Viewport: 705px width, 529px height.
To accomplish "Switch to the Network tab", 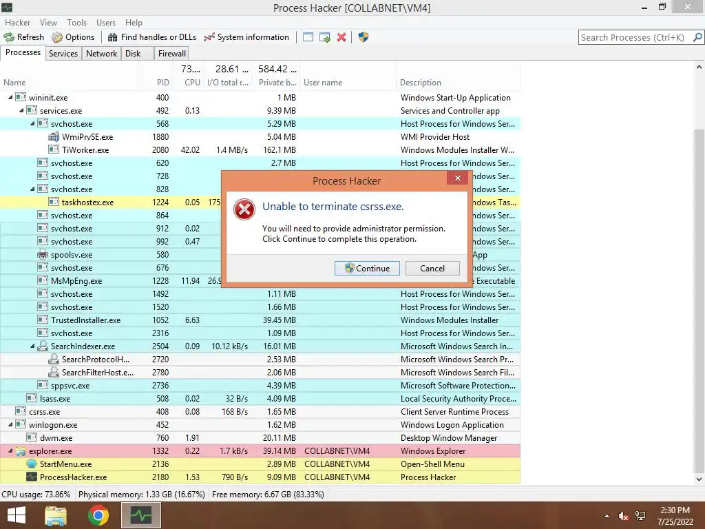I will tap(102, 54).
